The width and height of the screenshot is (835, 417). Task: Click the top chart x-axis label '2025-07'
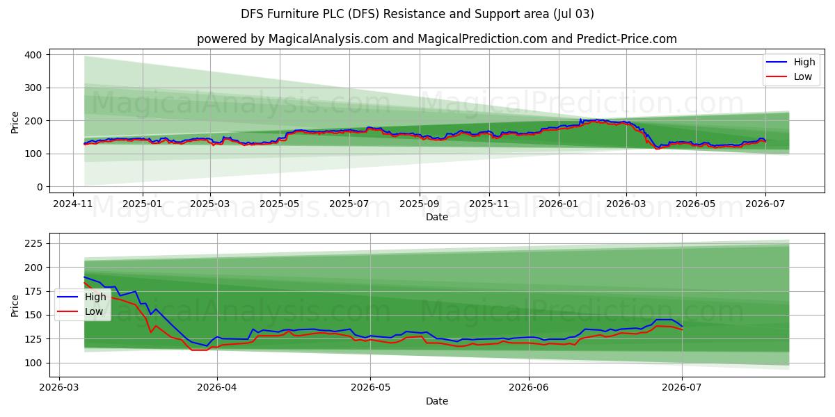pos(349,204)
